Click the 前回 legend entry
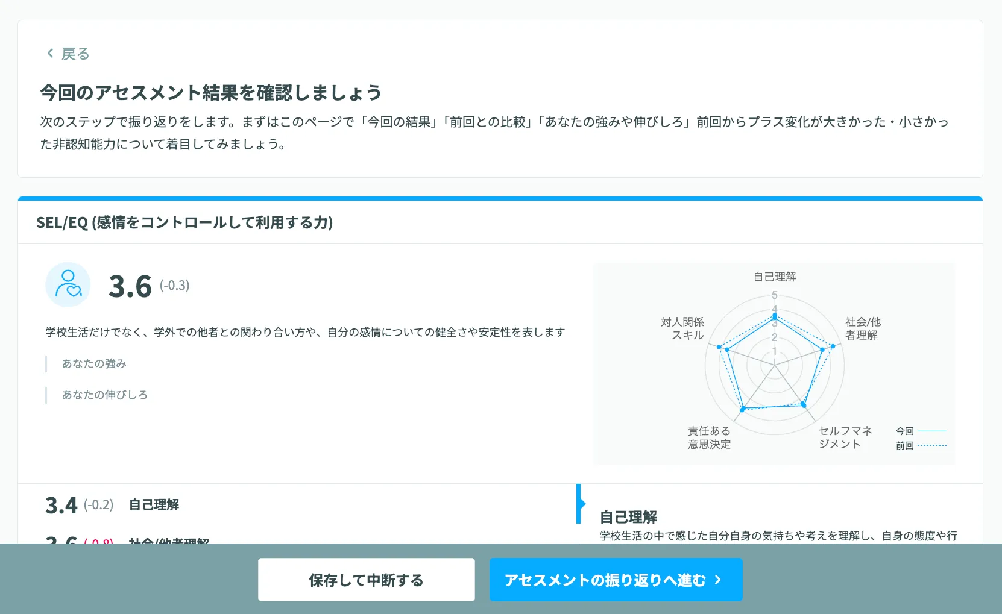Viewport: 1002px width, 614px height. pyautogui.click(x=921, y=445)
